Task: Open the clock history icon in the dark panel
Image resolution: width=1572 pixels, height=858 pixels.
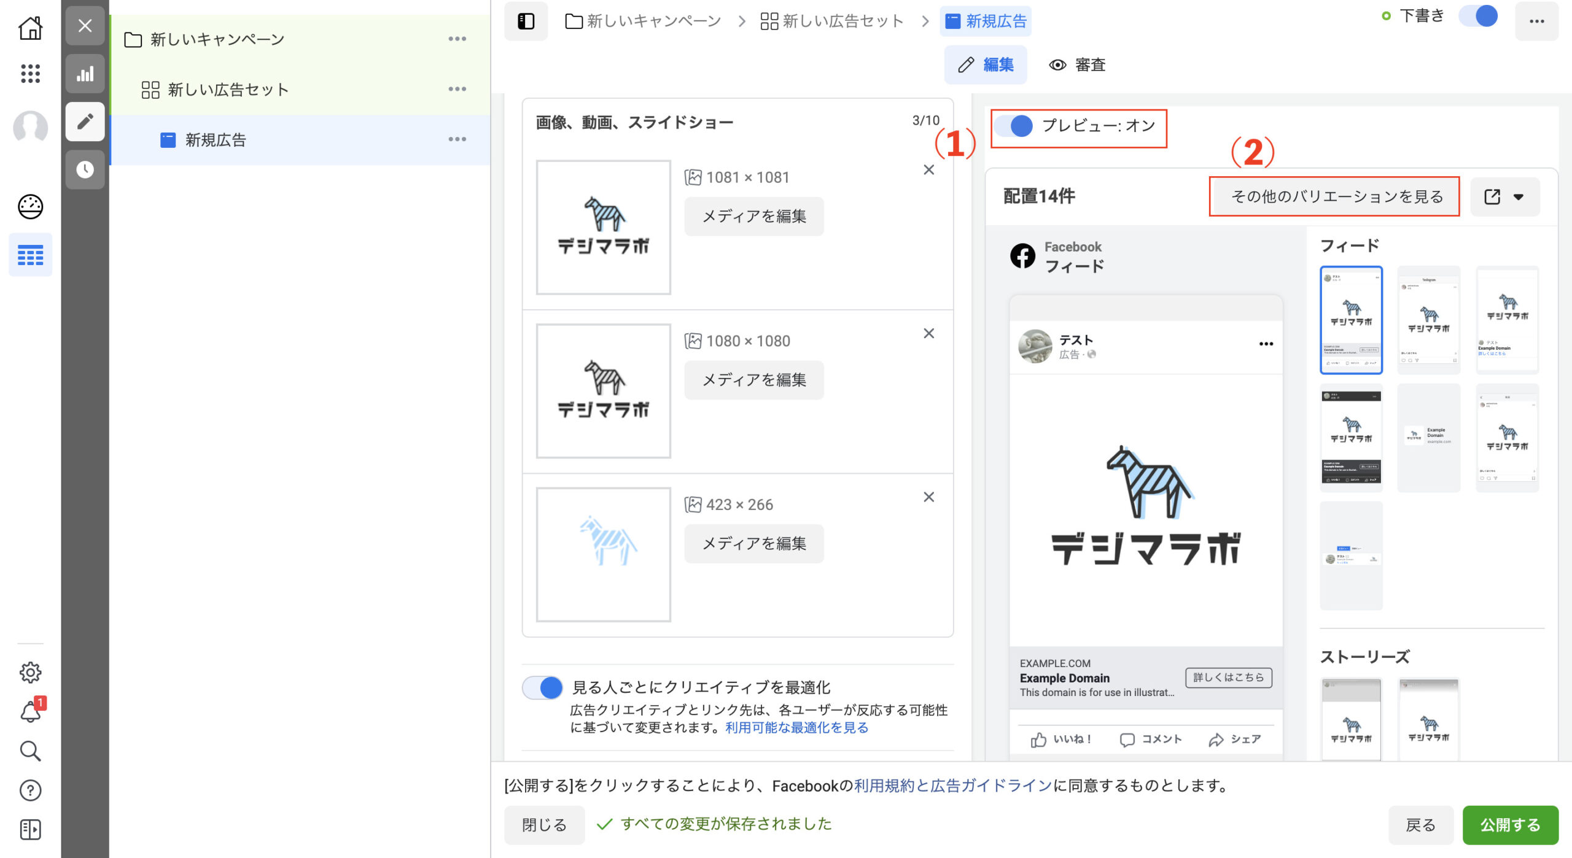Action: [85, 169]
